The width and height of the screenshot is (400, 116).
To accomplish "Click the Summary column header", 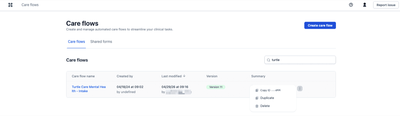I will tap(258, 76).
